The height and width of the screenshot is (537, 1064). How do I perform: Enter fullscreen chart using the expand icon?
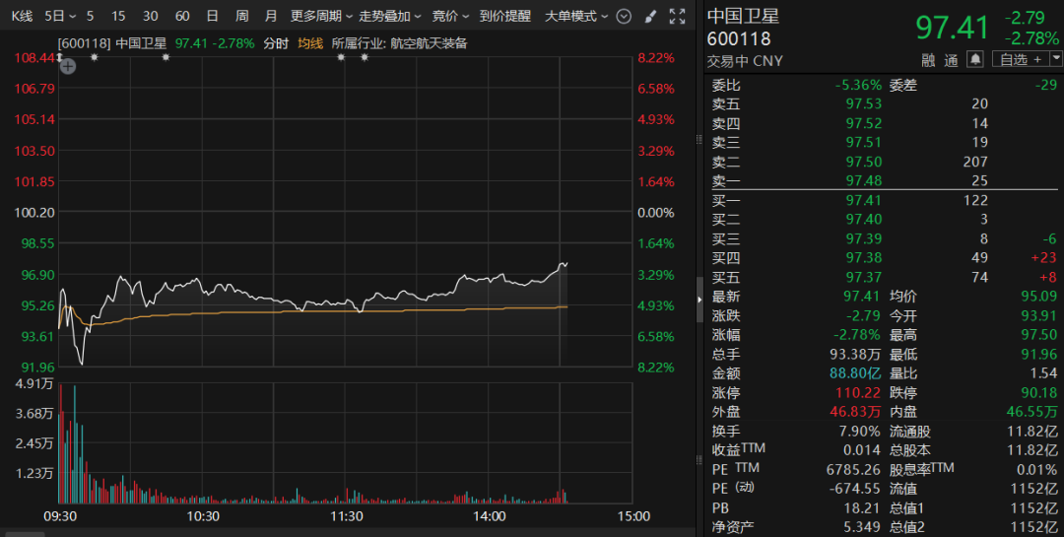click(x=677, y=16)
